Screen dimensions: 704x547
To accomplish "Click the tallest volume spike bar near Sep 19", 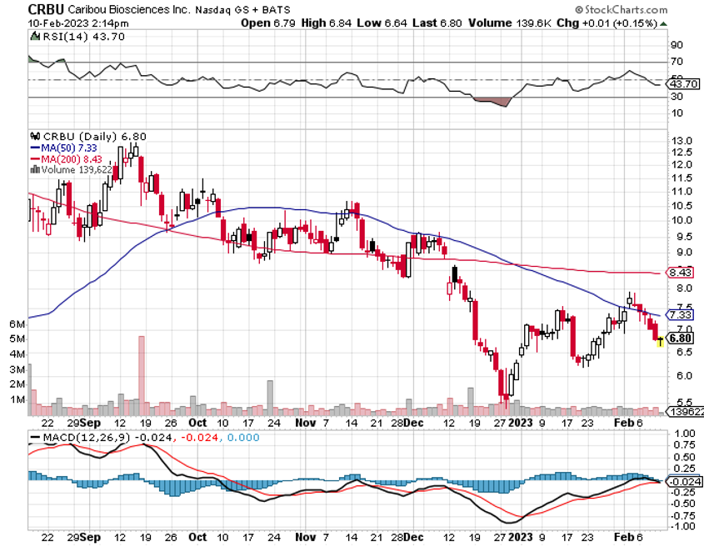I will (x=142, y=375).
